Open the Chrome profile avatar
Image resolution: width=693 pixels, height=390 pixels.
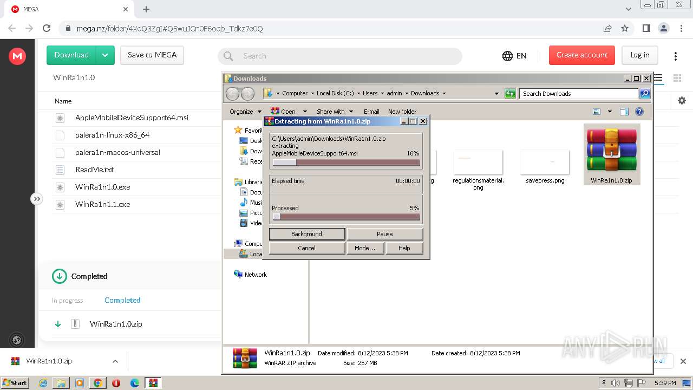pyautogui.click(x=663, y=28)
